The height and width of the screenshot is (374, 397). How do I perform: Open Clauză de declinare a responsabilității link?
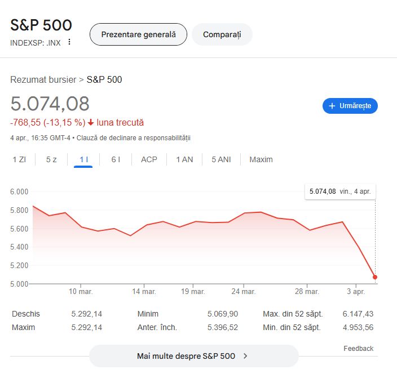(134, 138)
